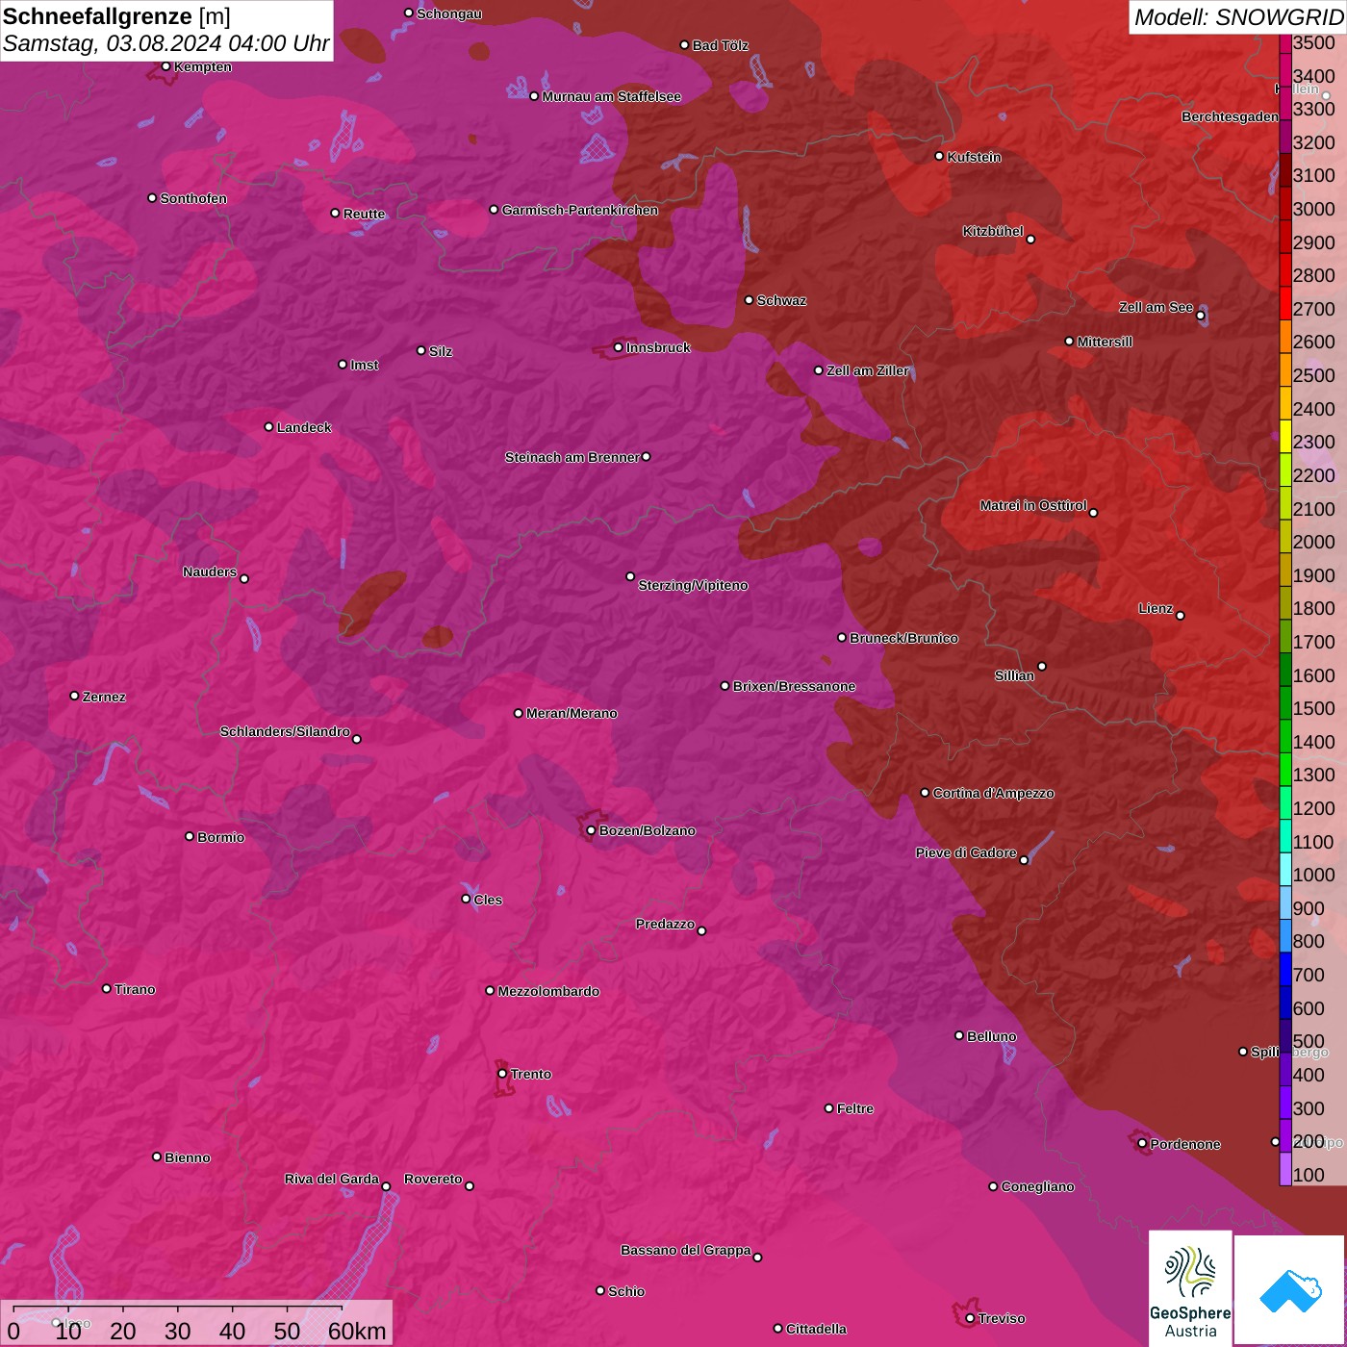Click the Landeck city label
This screenshot has width=1347, height=1347.
point(304,427)
